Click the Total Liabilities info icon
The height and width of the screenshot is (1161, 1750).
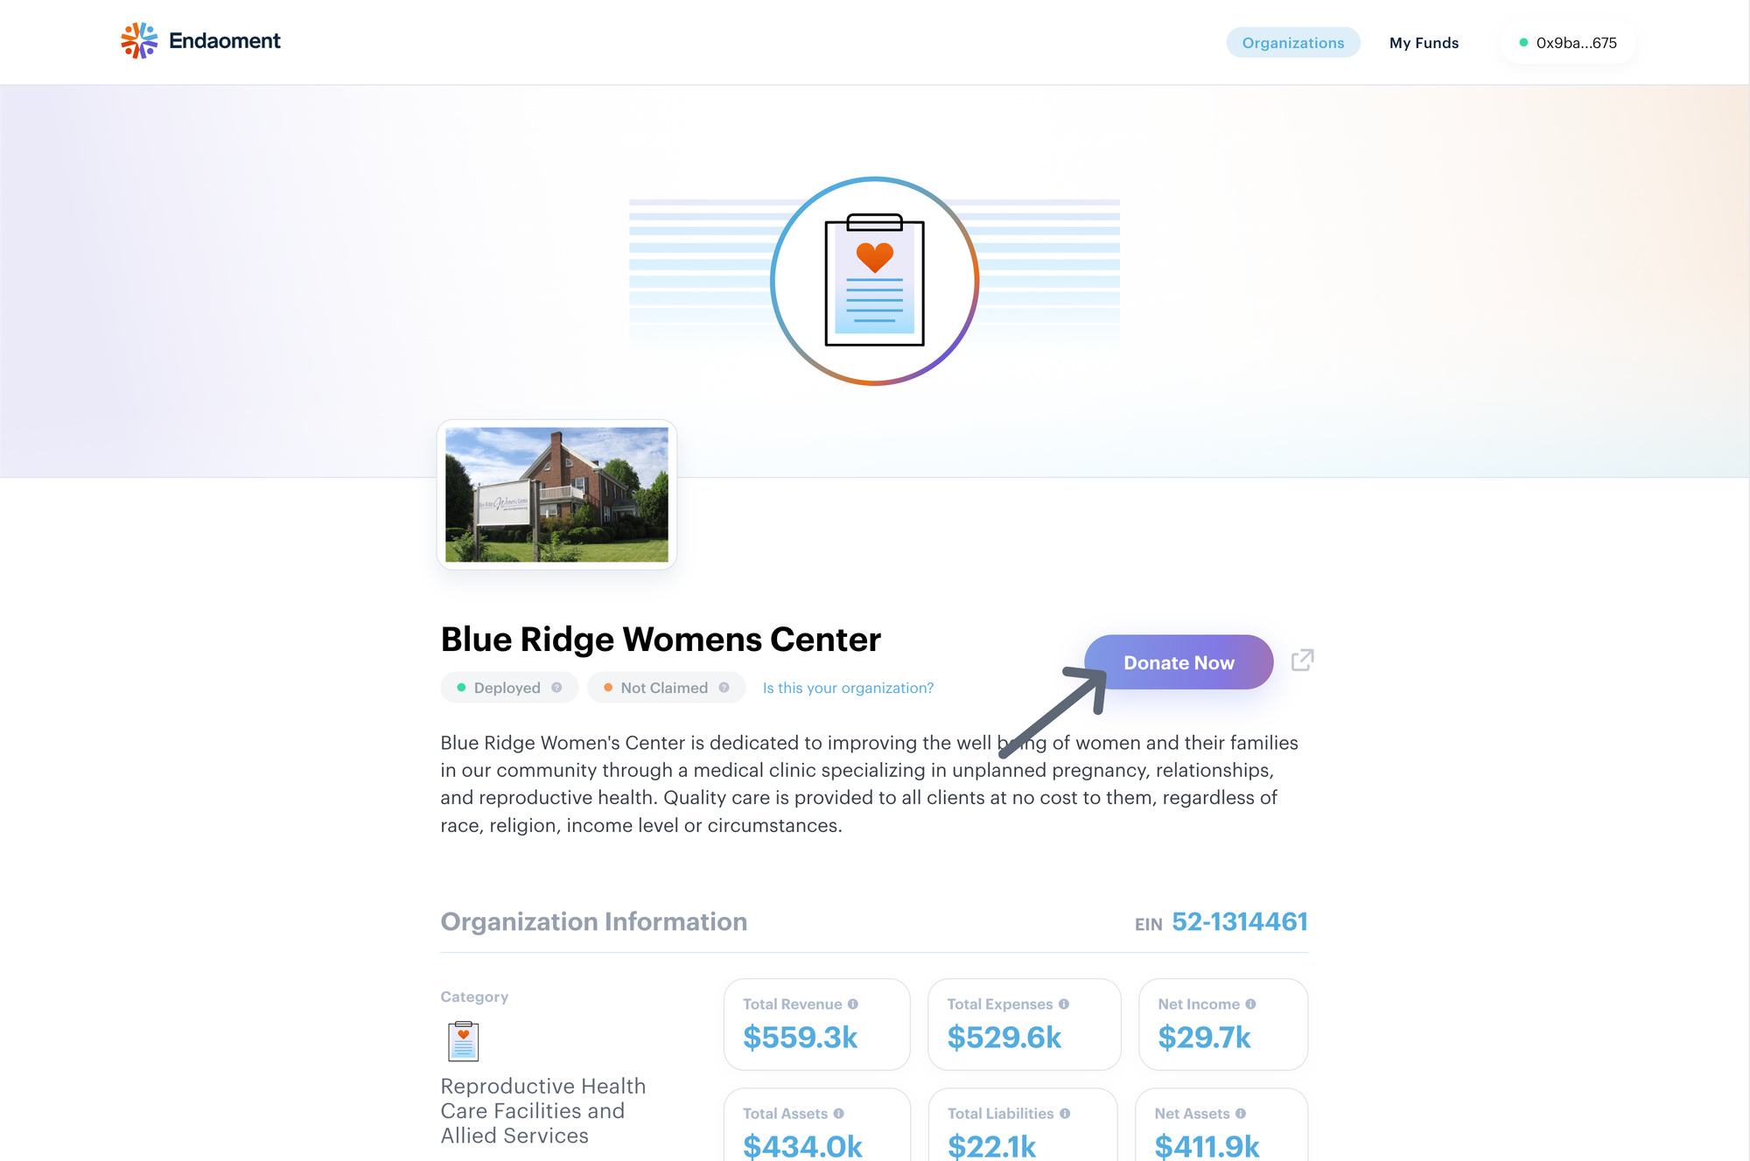(1065, 1114)
